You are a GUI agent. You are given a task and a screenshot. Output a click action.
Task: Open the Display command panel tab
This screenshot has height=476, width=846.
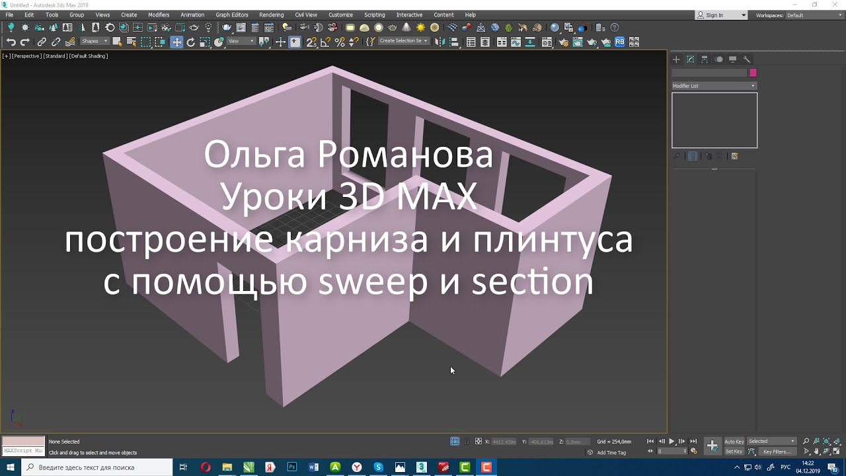pyautogui.click(x=733, y=59)
